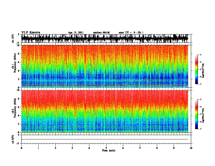Click the ch.2 spectrogram color scale bar
Image resolution: width=215 pixels, height=166 pixels.
tap(197, 114)
